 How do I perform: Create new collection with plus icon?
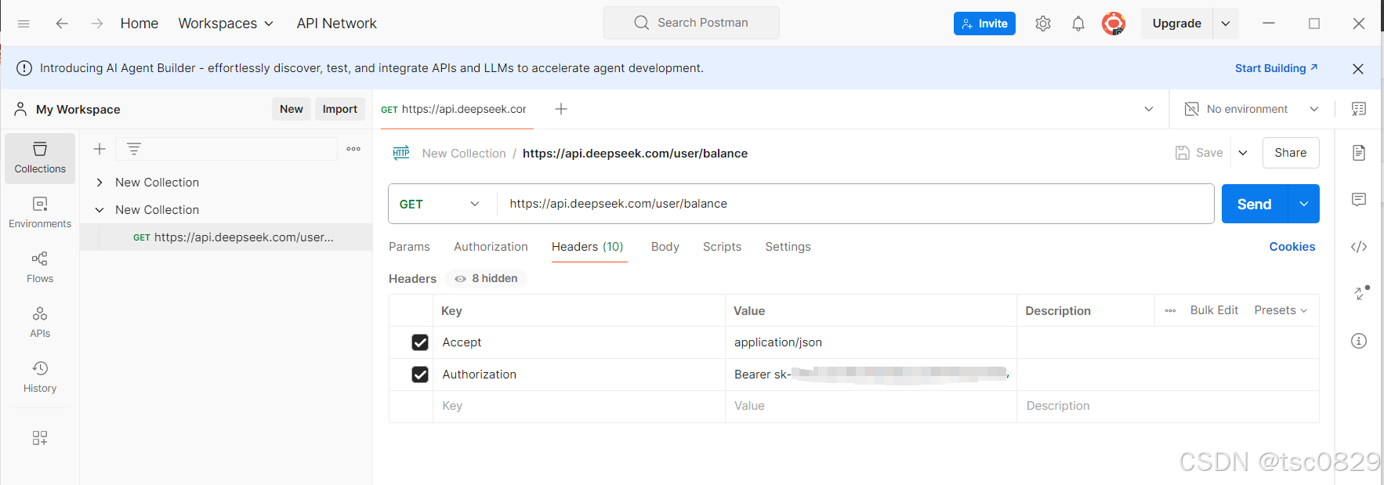pyautogui.click(x=100, y=149)
